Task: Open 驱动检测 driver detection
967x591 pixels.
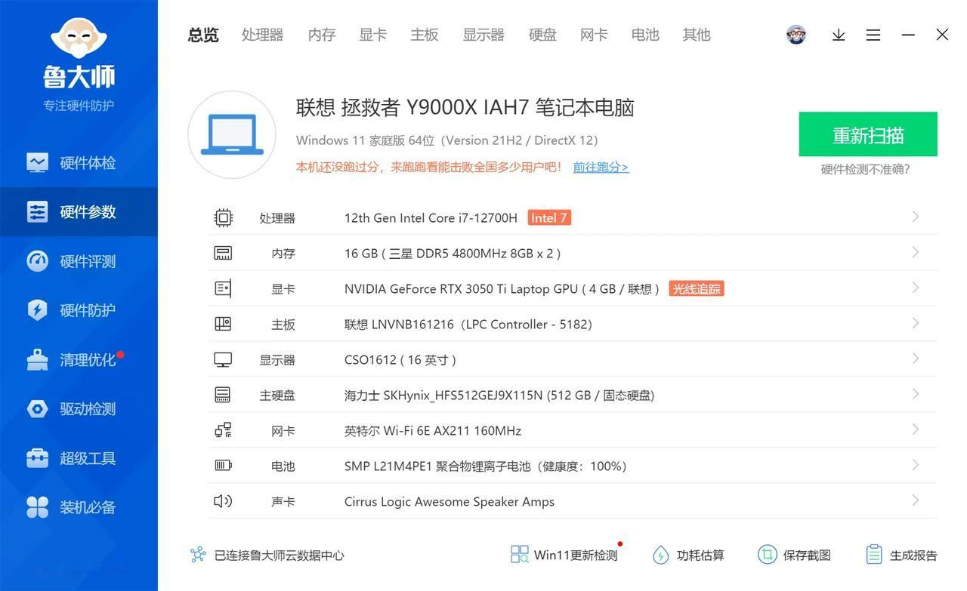Action: [79, 408]
